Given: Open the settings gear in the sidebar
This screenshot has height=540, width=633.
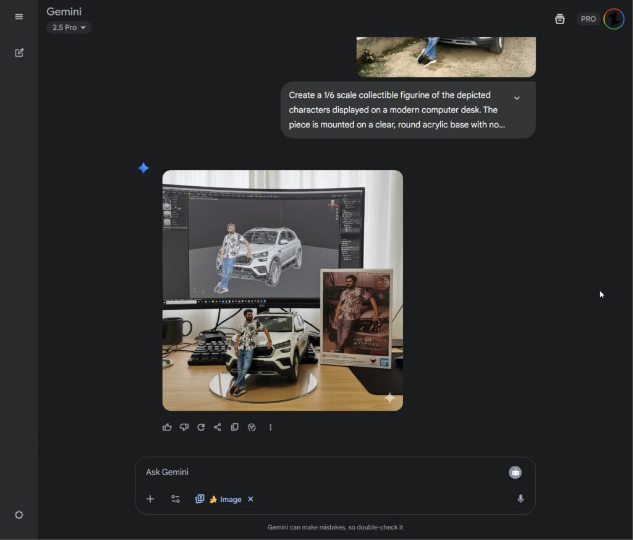Looking at the screenshot, I should pyautogui.click(x=19, y=515).
